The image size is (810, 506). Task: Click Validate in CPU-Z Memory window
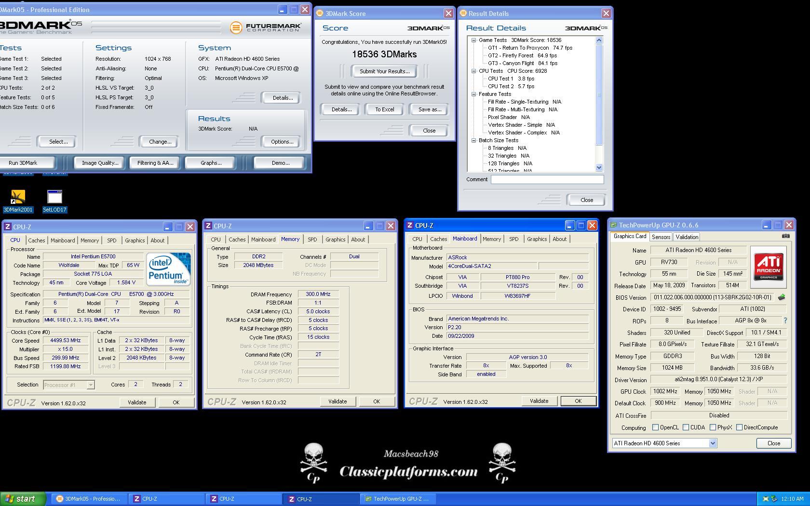(x=337, y=401)
